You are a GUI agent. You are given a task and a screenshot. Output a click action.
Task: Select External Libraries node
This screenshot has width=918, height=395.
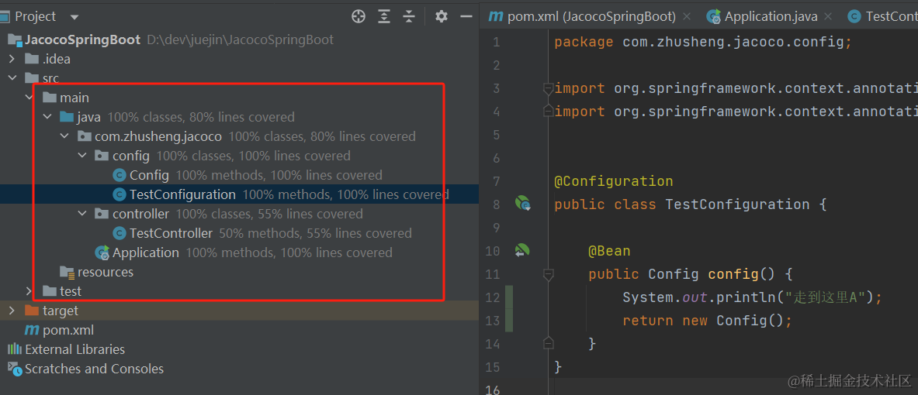75,349
